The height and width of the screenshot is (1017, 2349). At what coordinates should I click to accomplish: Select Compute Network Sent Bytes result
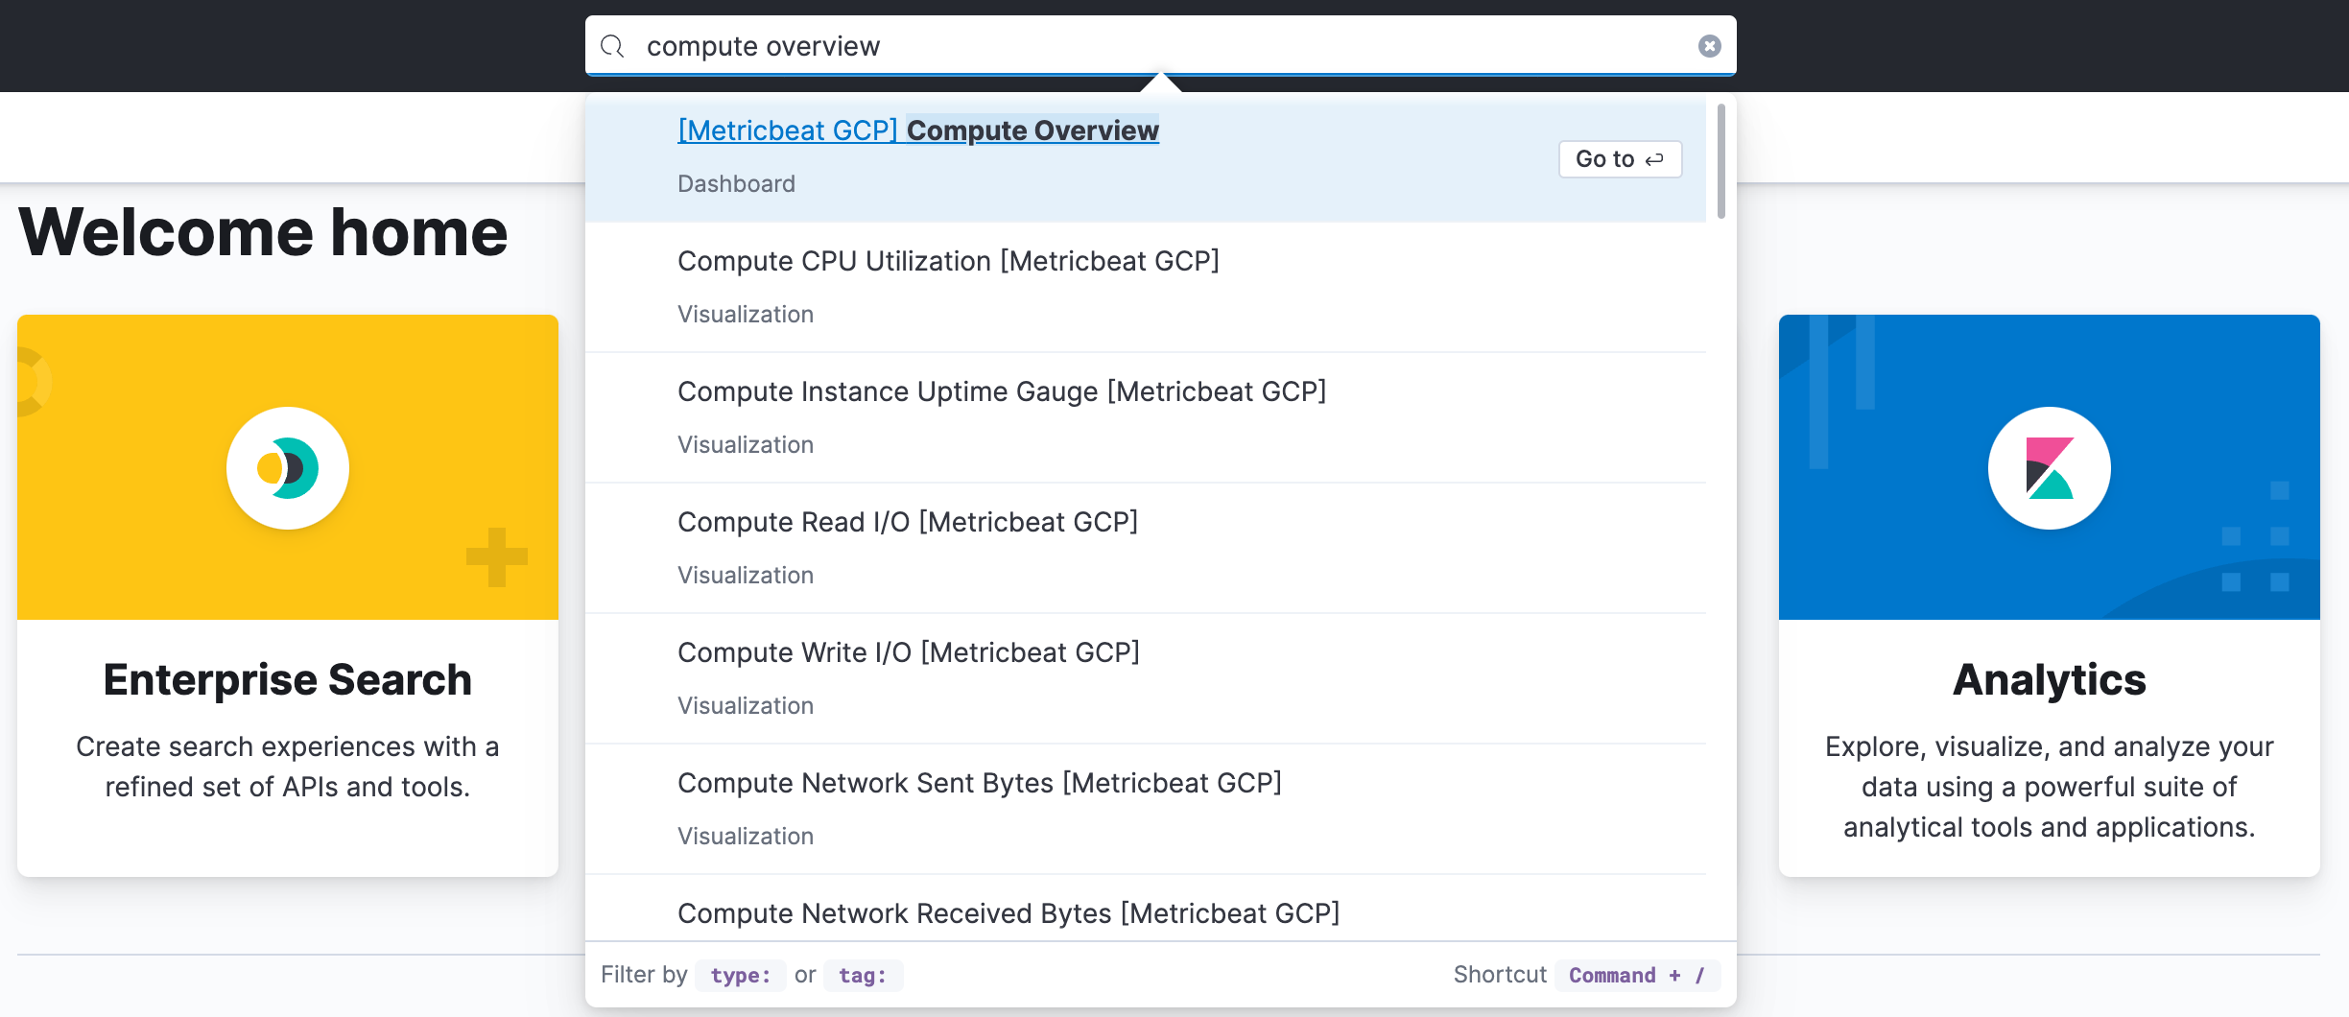point(1146,809)
